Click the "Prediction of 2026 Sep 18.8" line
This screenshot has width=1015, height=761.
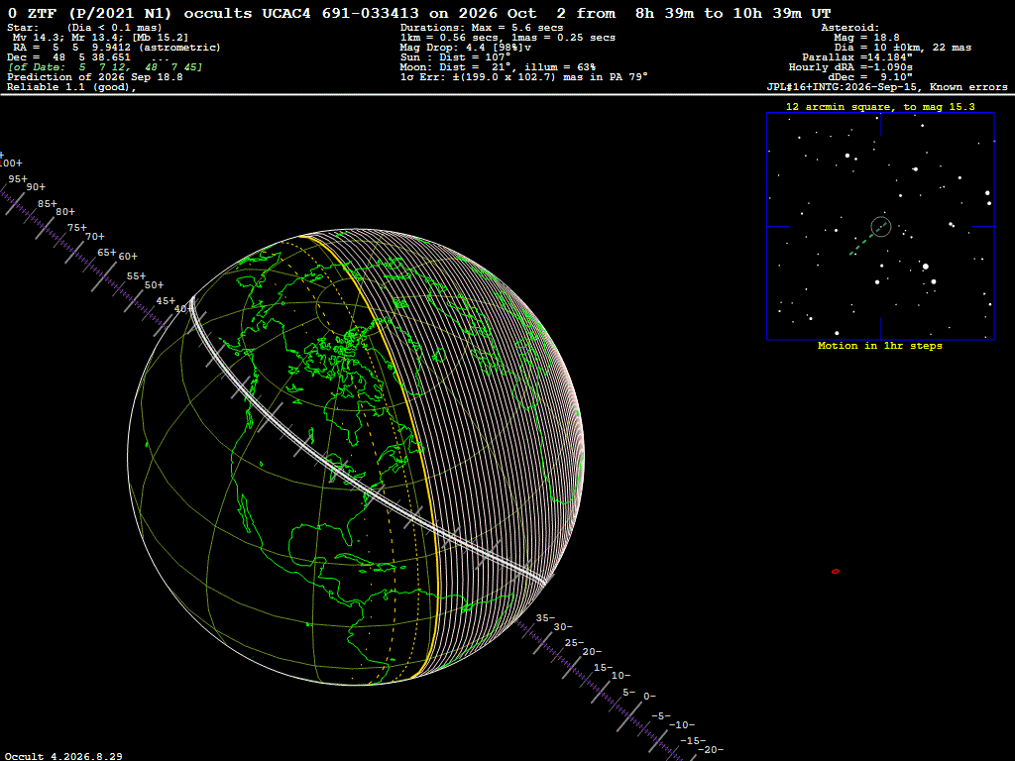95,77
